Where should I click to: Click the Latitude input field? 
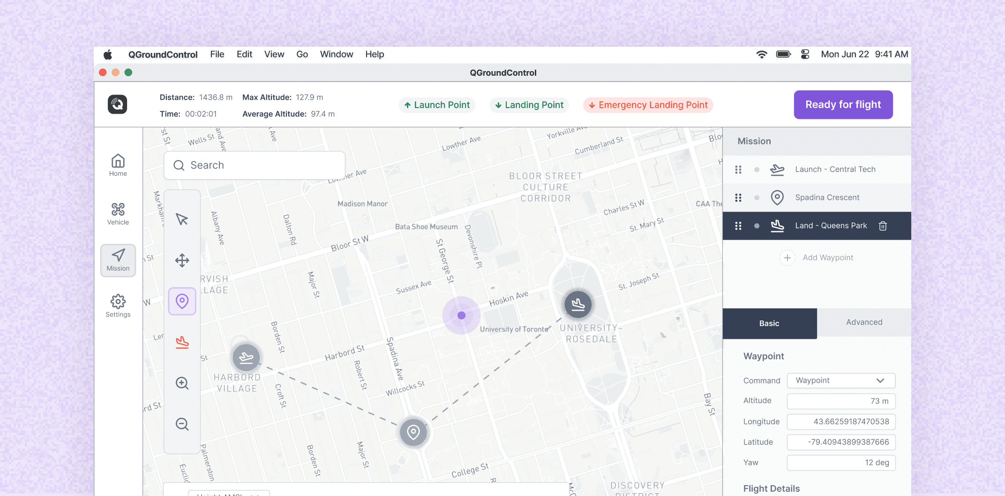click(841, 442)
